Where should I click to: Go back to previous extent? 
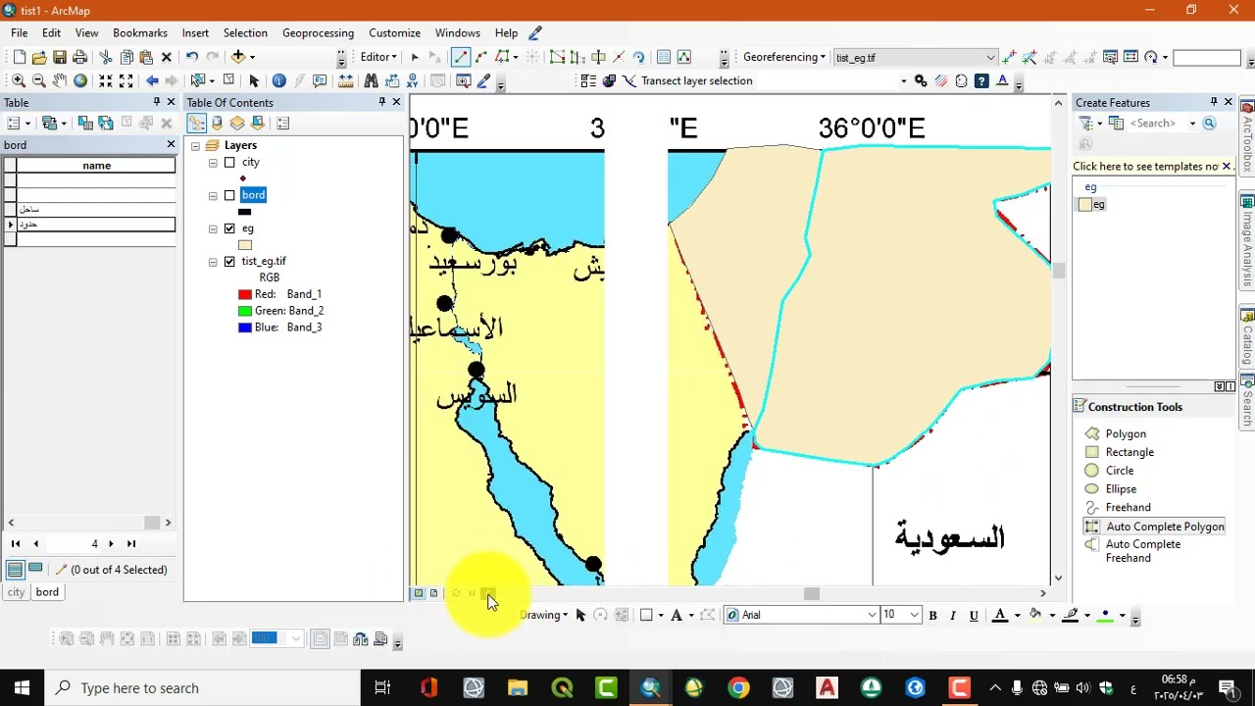(x=152, y=80)
